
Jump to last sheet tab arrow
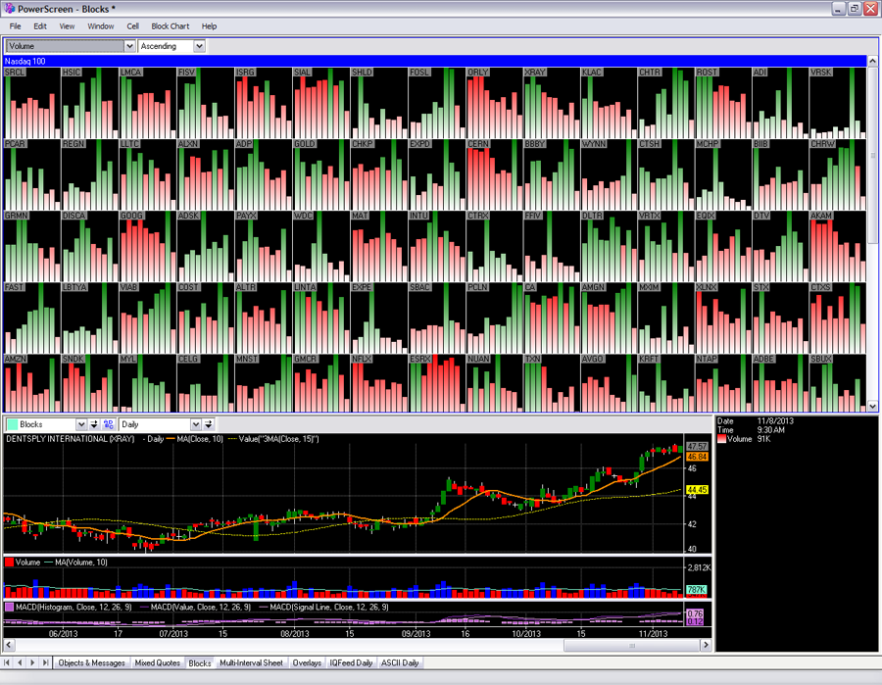tap(45, 663)
